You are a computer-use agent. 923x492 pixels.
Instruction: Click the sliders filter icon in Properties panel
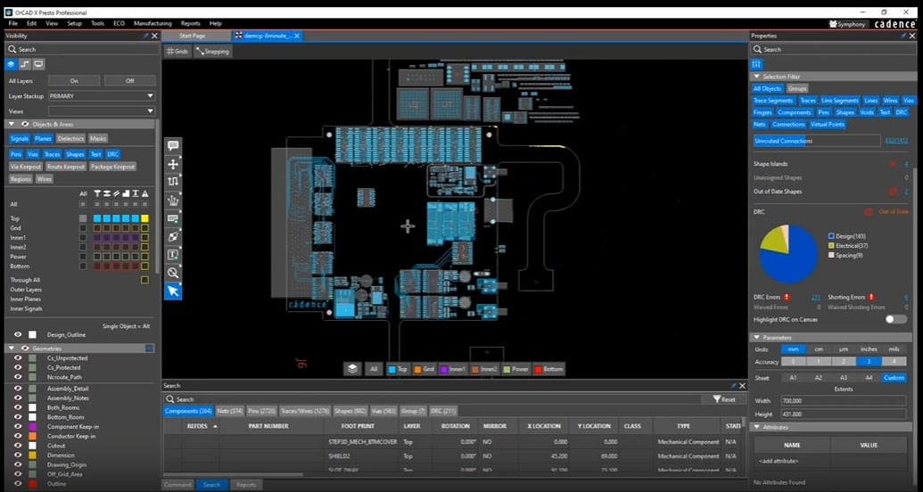click(756, 64)
